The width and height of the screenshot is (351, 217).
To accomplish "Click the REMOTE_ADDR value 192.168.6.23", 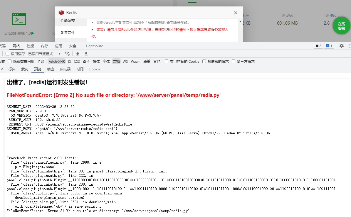I will point(48,120).
